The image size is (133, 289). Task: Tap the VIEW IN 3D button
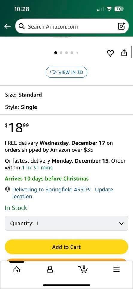click(x=66, y=72)
